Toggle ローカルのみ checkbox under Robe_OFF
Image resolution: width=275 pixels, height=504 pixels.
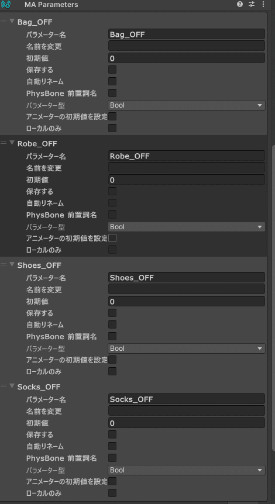pyautogui.click(x=112, y=250)
